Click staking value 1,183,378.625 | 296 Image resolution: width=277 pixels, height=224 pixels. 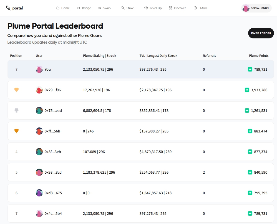pyautogui.click(x=99, y=172)
